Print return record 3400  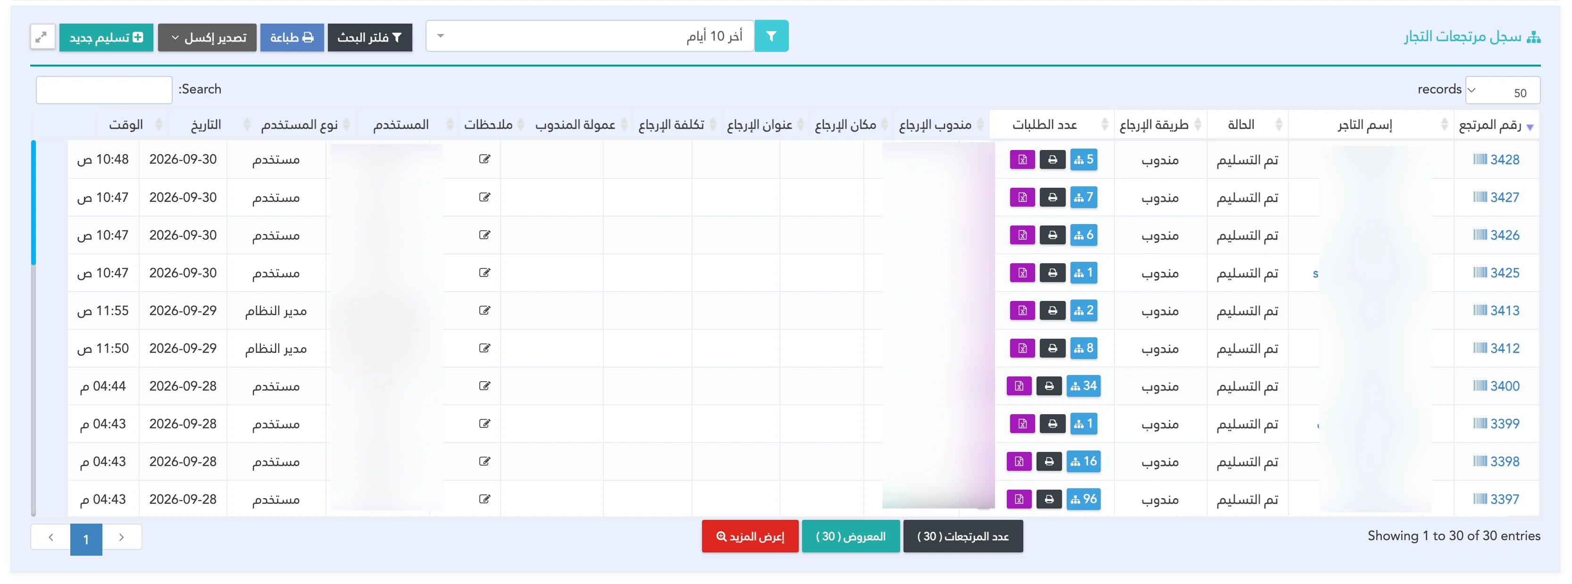1049,386
